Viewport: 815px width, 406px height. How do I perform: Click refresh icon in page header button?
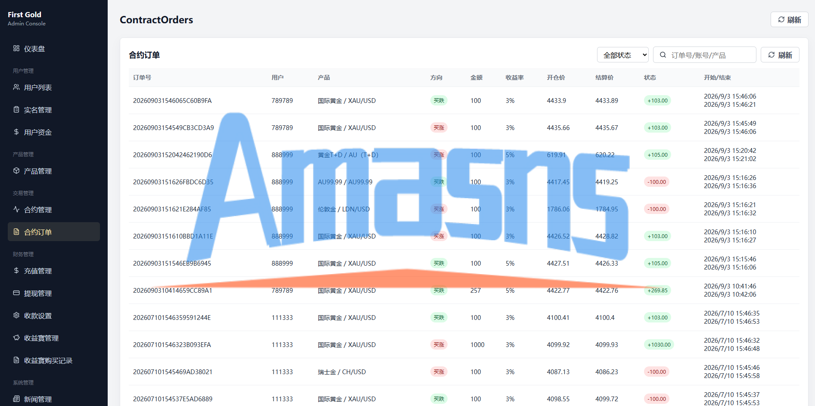click(x=781, y=19)
